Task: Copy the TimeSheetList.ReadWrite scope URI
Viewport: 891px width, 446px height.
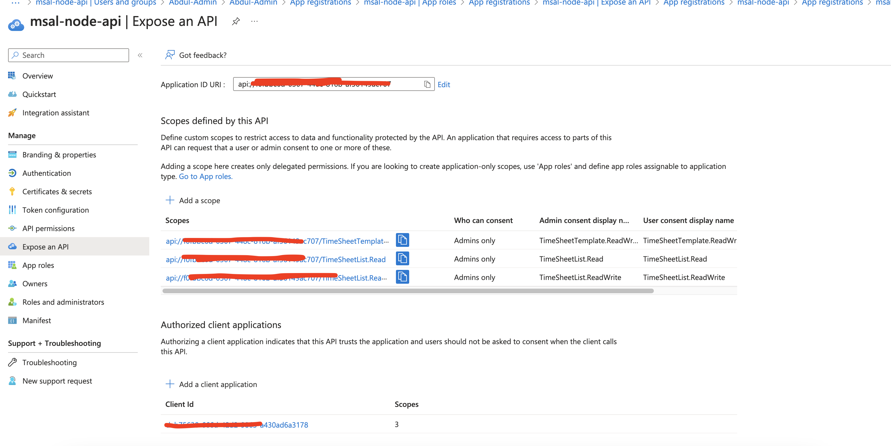Action: click(402, 277)
